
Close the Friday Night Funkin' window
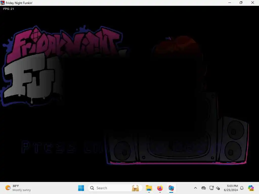point(253,3)
